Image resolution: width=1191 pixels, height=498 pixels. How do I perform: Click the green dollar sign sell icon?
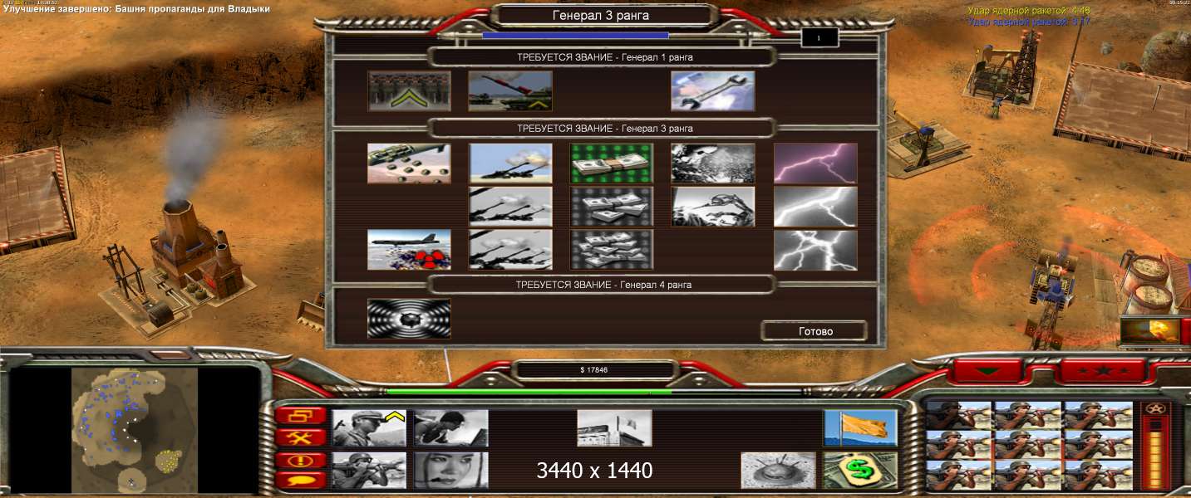pos(860,470)
